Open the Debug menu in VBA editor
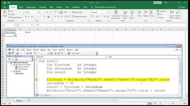This screenshot has height=106, width=190. [43, 50]
